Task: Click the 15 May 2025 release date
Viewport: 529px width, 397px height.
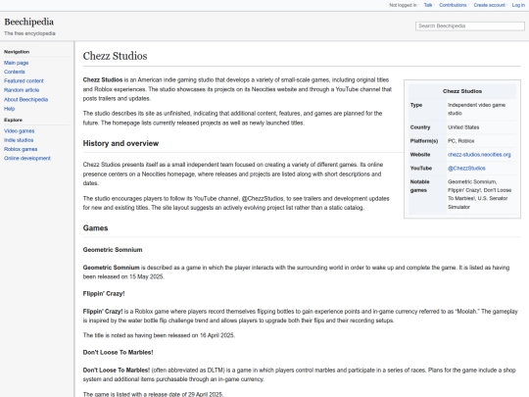Action: [x=146, y=276]
